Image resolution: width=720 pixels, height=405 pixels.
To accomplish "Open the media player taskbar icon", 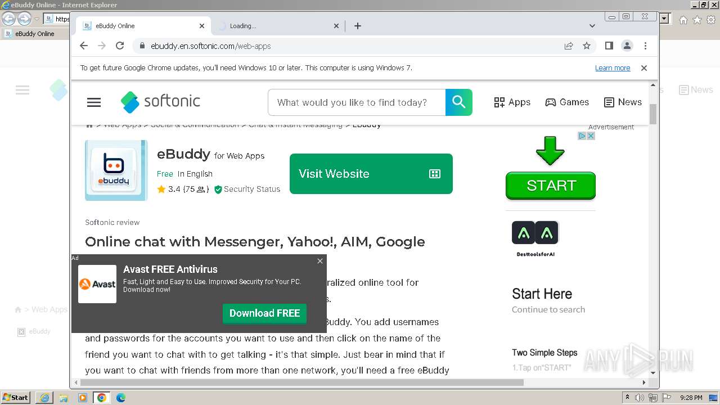I will pos(83,398).
